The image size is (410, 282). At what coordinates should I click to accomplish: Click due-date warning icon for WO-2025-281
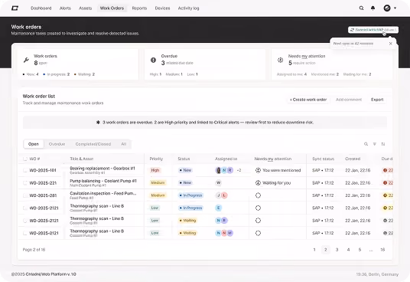click(x=385, y=195)
